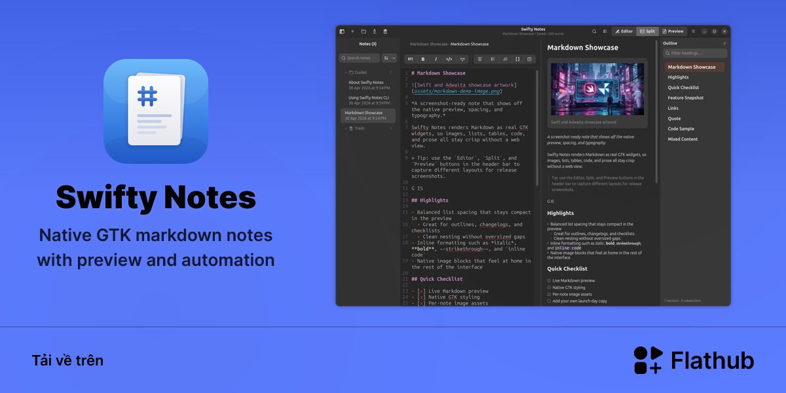Screen dimensions: 786x393
Task: Click editor line '## Highlights'
Action: tap(430, 200)
